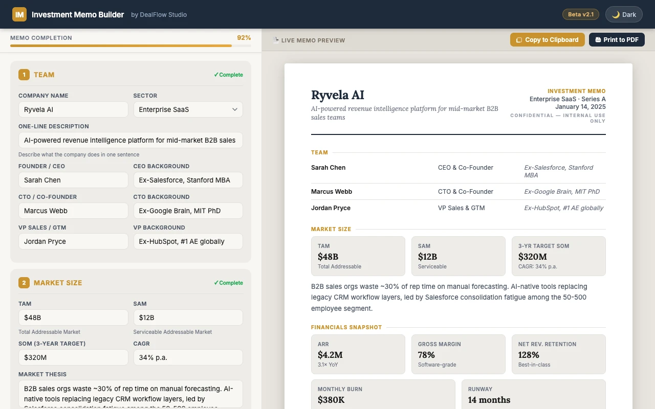The width and height of the screenshot is (655, 409).
Task: Click the Investment Memo Builder title
Action: point(78,14)
